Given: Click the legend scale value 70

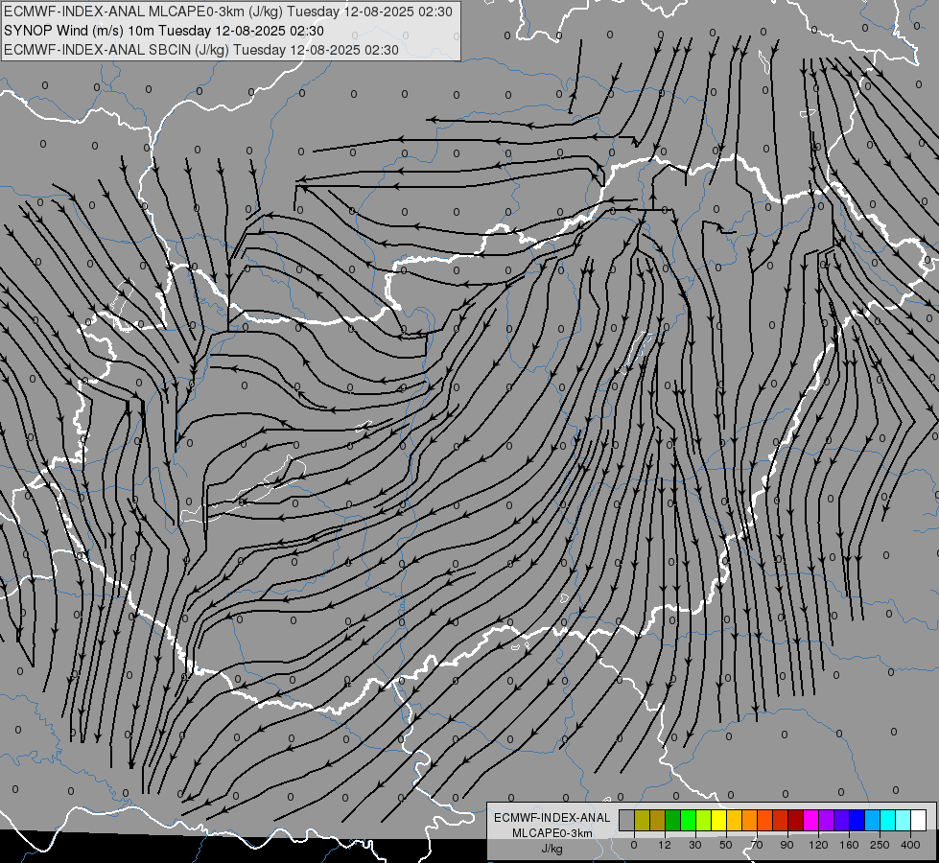Looking at the screenshot, I should pos(757,845).
